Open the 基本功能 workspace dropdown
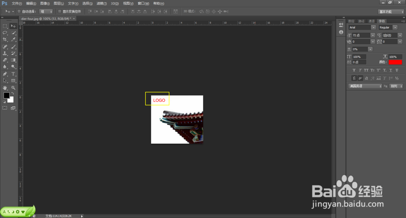 (391, 12)
